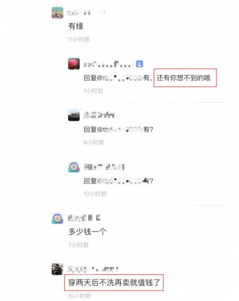Open the seller username starting with asd

point(108,64)
